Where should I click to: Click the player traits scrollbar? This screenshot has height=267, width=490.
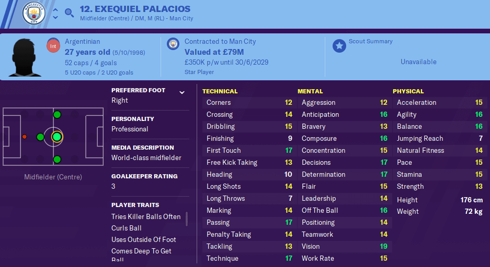pos(187,219)
